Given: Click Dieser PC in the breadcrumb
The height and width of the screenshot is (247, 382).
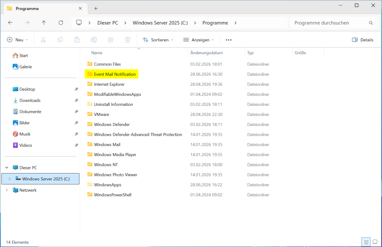Looking at the screenshot, I should click(107, 23).
